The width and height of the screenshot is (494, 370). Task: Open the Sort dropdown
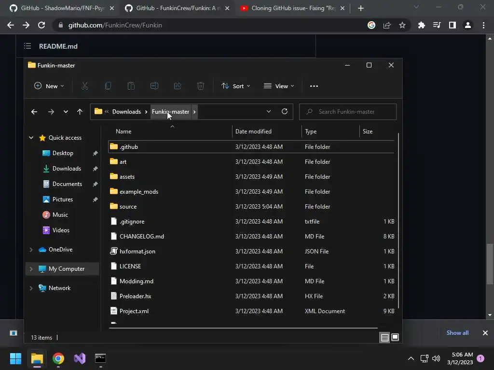[x=235, y=86]
